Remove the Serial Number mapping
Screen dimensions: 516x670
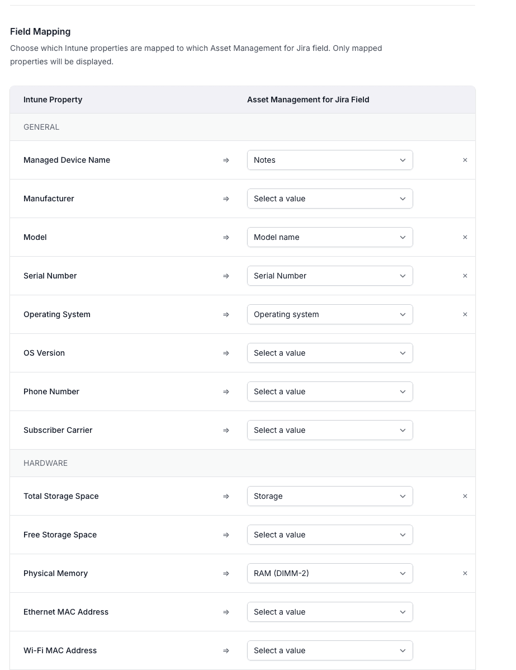[465, 276]
